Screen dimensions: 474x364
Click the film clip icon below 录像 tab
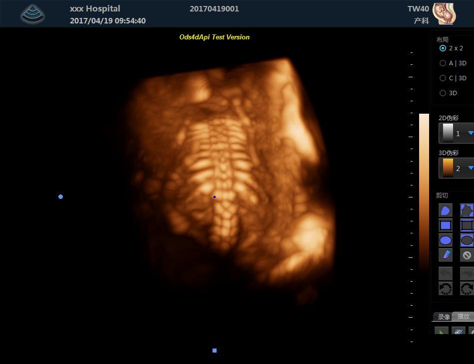pos(458,331)
